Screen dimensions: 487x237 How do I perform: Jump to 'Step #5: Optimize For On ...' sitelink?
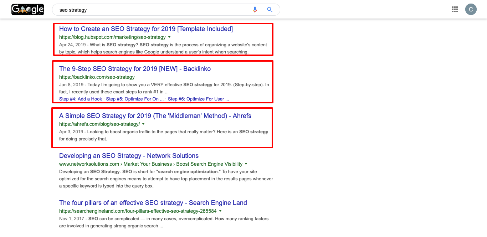[135, 99]
